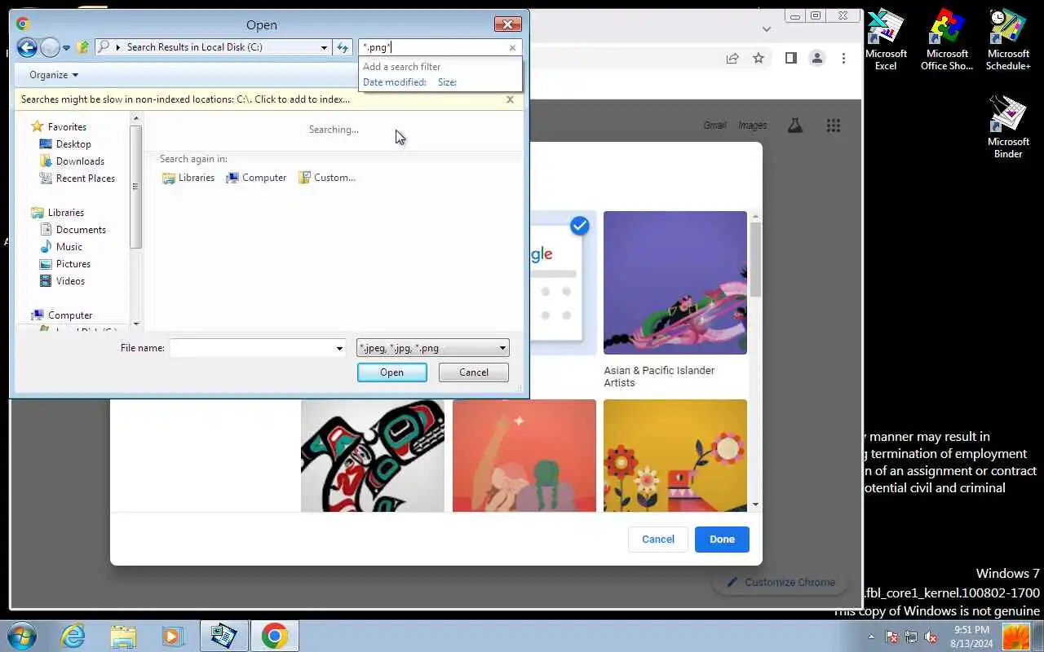Open Chrome's three-dot menu
1044x652 pixels.
tap(843, 58)
